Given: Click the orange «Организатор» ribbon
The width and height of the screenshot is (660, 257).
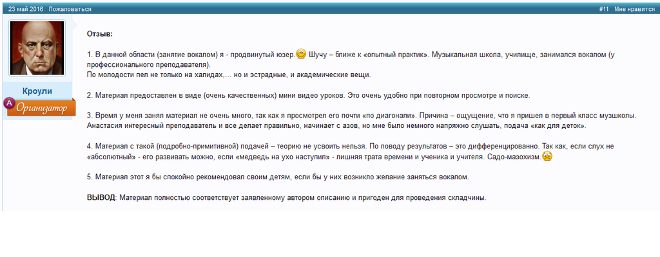Looking at the screenshot, I should 42,108.
